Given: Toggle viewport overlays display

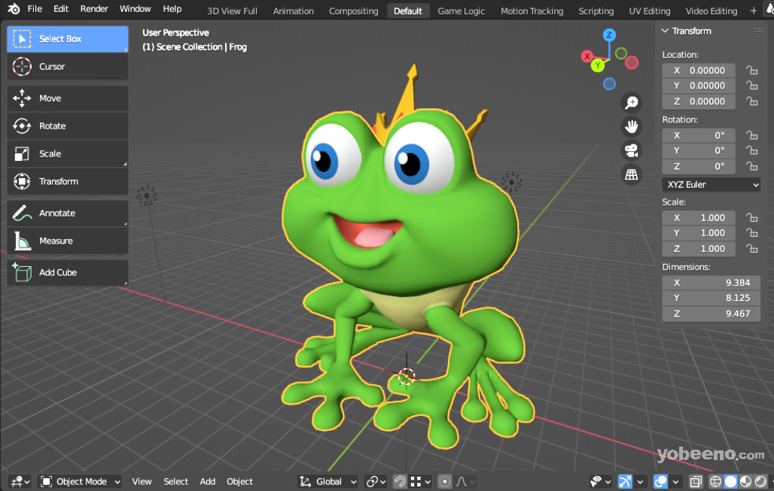Looking at the screenshot, I should [x=660, y=482].
